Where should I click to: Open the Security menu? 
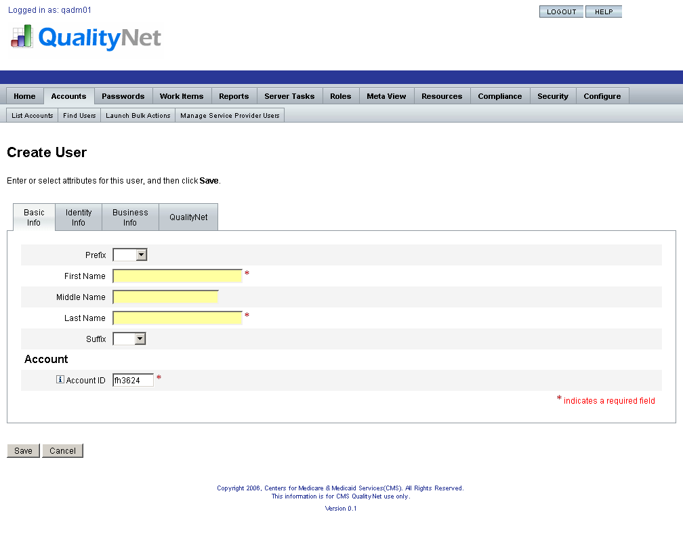(553, 96)
